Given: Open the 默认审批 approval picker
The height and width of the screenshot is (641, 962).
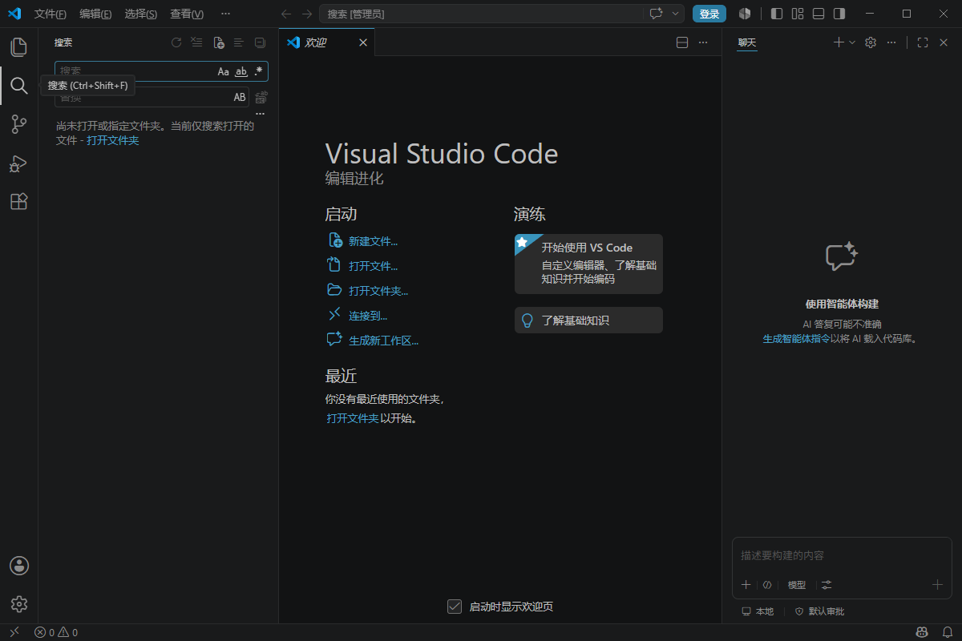Looking at the screenshot, I should pyautogui.click(x=819, y=611).
